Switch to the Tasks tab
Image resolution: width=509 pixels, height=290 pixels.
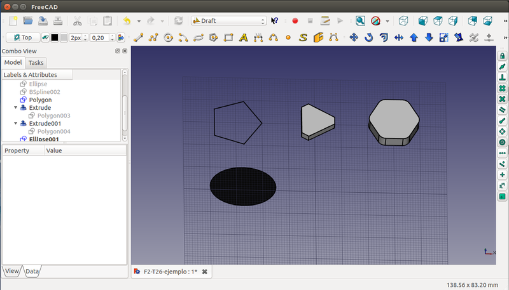click(x=36, y=63)
